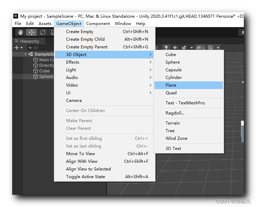This screenshot has width=256, height=207.
Task: Toggle scene audio speaker button
Action: pos(175,48)
